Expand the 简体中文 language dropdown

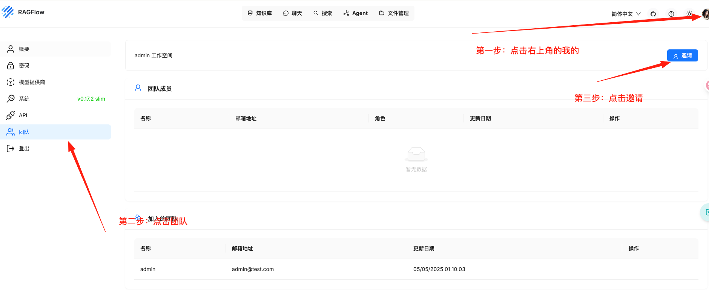point(626,14)
